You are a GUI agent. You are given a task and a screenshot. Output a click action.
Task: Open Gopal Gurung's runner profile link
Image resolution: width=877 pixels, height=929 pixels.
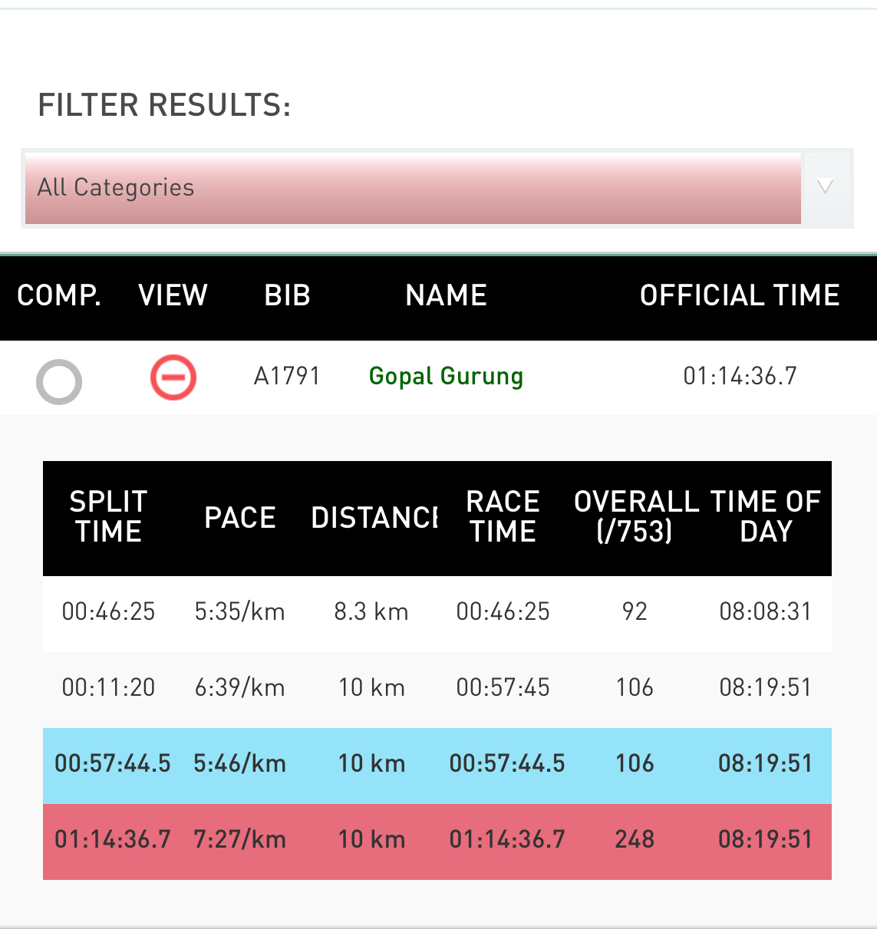(x=446, y=377)
